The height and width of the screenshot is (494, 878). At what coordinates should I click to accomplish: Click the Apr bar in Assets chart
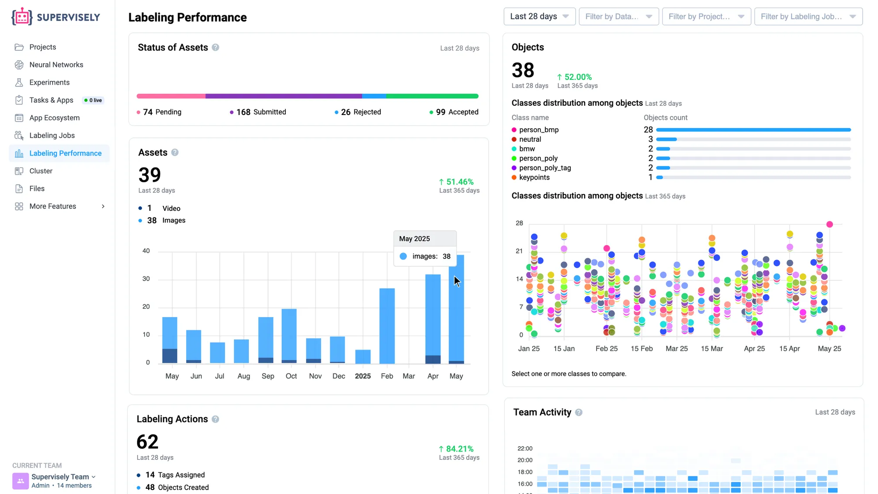433,319
